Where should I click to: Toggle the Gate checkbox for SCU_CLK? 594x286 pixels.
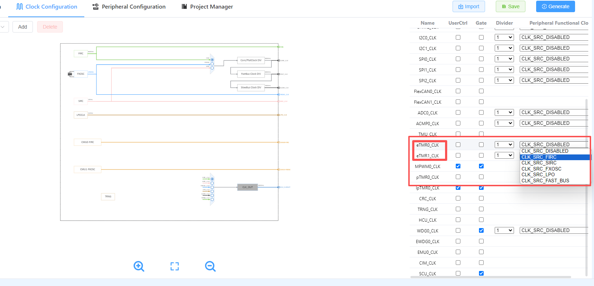pos(481,273)
